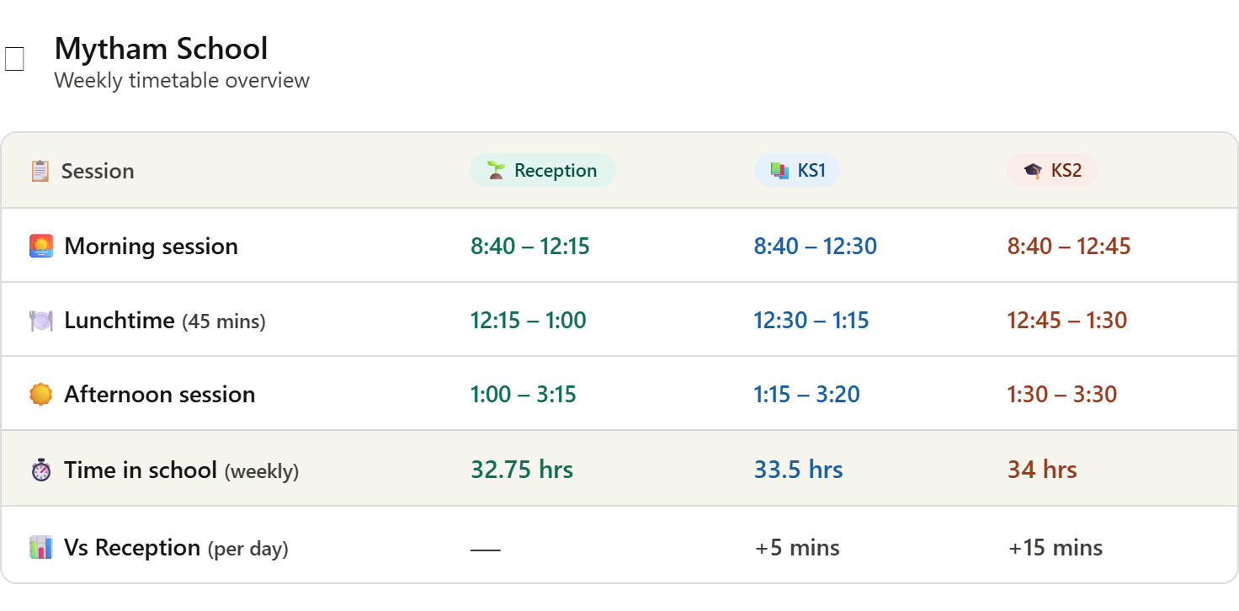This screenshot has height=611, width=1239.
Task: Click the +5 mins KS1 difference cell
Action: [x=797, y=548]
